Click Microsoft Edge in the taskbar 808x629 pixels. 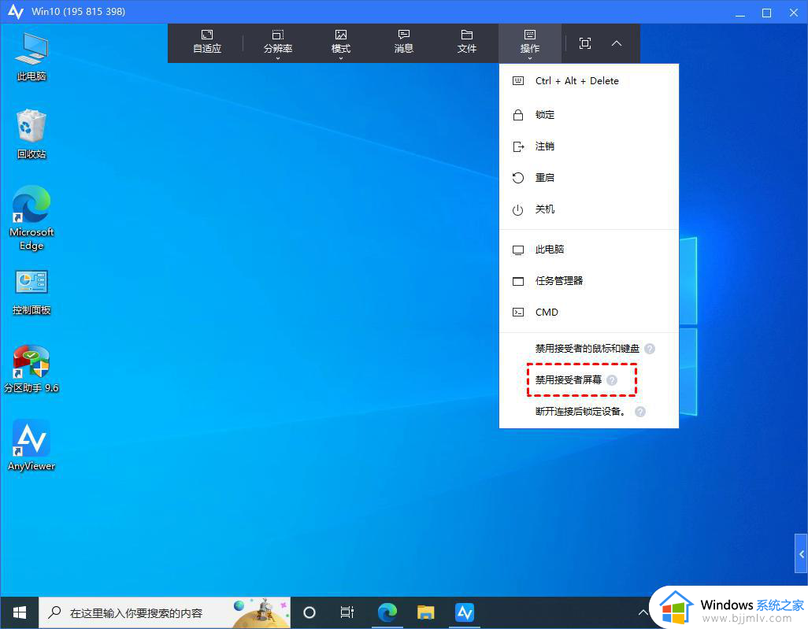point(387,612)
